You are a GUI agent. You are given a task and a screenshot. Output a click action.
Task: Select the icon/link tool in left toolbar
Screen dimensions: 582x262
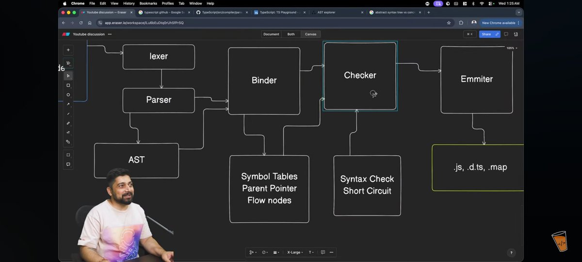68,142
